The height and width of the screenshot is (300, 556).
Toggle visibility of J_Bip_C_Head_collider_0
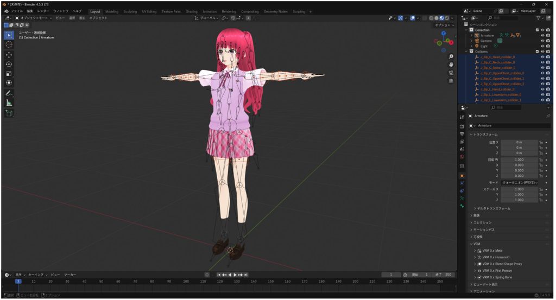(542, 57)
